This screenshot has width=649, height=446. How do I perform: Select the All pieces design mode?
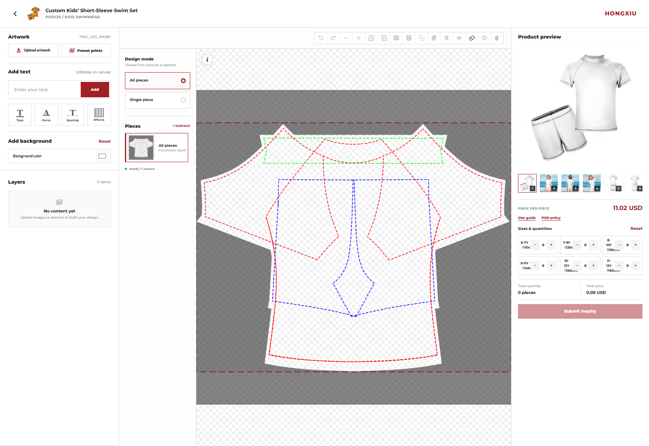(x=157, y=81)
